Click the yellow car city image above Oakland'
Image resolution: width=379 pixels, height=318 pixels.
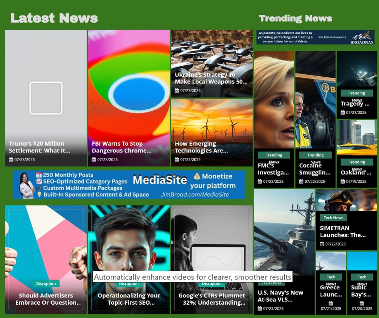(357, 138)
